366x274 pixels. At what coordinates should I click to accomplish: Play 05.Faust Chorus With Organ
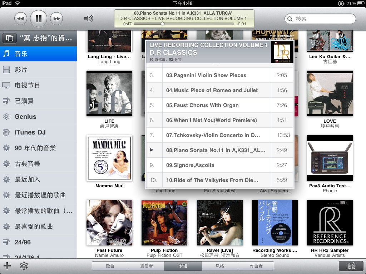click(x=220, y=105)
